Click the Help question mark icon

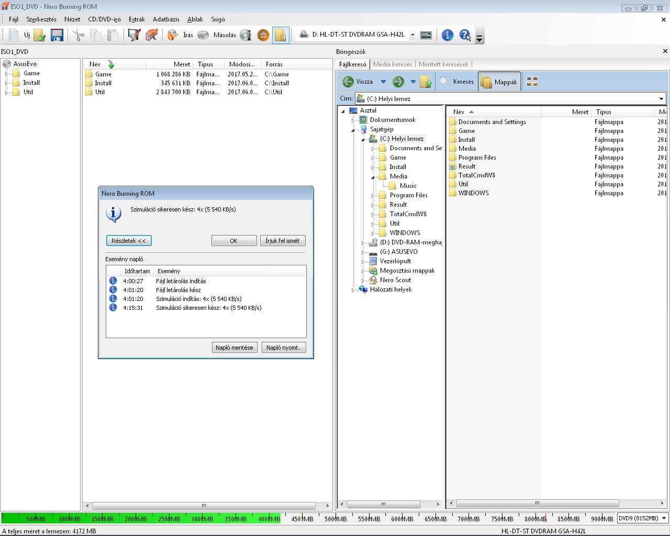tap(464, 35)
